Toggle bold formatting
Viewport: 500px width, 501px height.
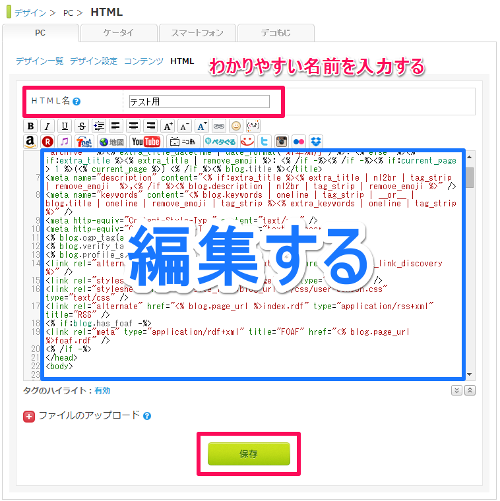(x=30, y=126)
